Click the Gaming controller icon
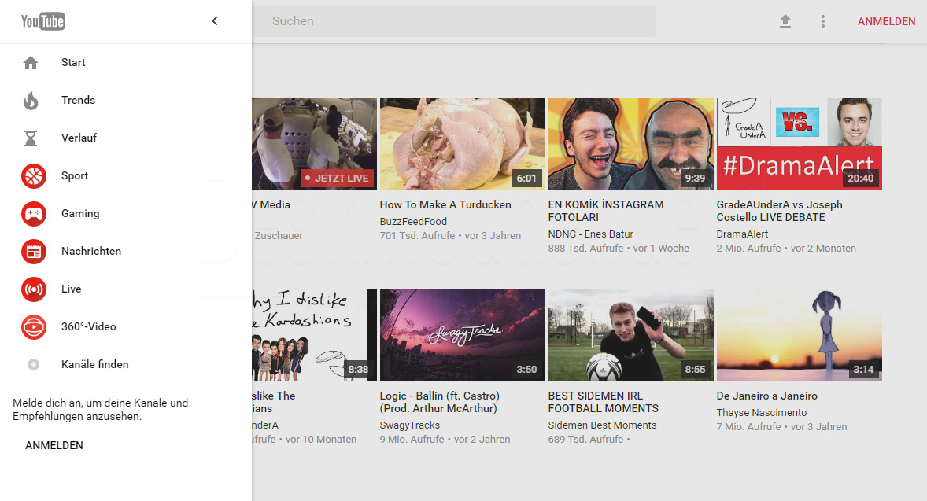Viewport: 927px width, 501px height. [x=34, y=214]
